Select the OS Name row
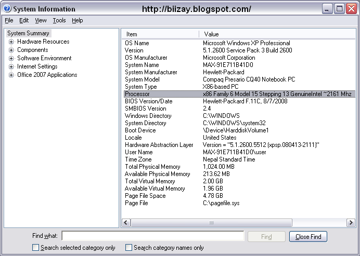360x256 pixels. pos(239,43)
